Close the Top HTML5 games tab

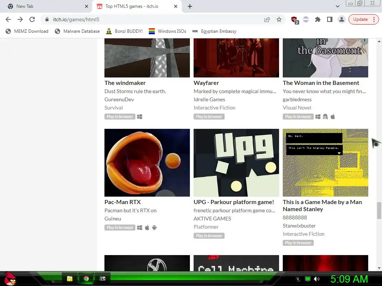click(x=176, y=6)
